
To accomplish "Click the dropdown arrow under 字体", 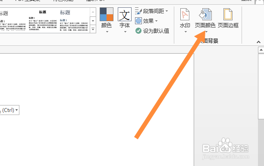I will pos(125,32).
